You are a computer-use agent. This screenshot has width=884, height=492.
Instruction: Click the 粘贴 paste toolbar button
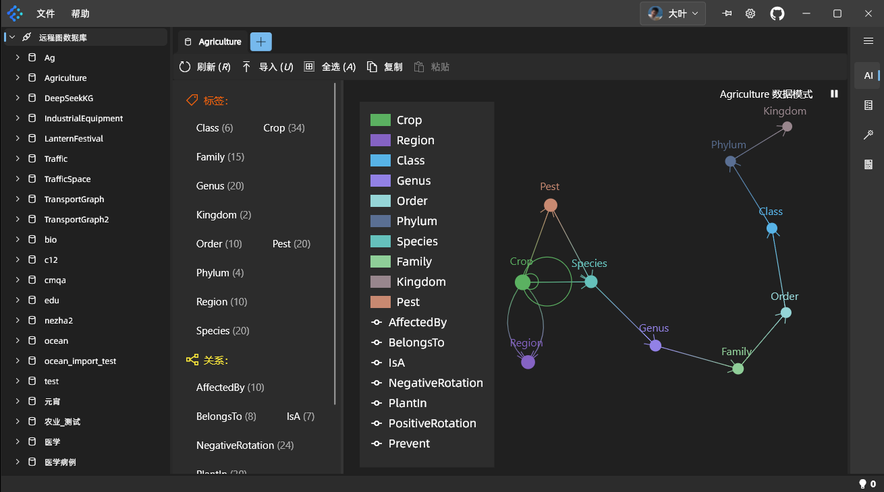click(x=431, y=67)
